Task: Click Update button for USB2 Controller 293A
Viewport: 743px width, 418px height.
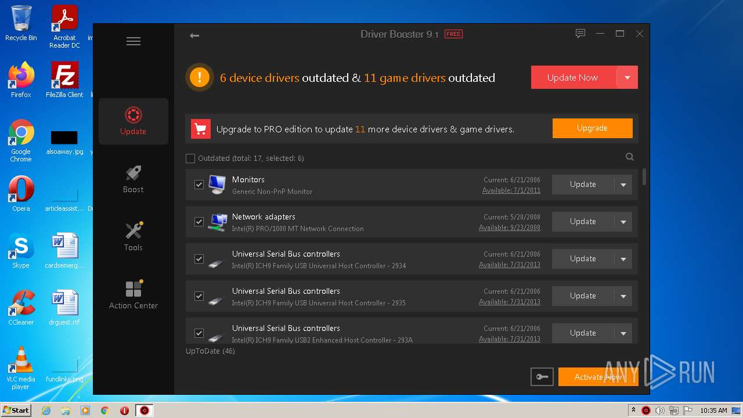Action: (x=583, y=333)
